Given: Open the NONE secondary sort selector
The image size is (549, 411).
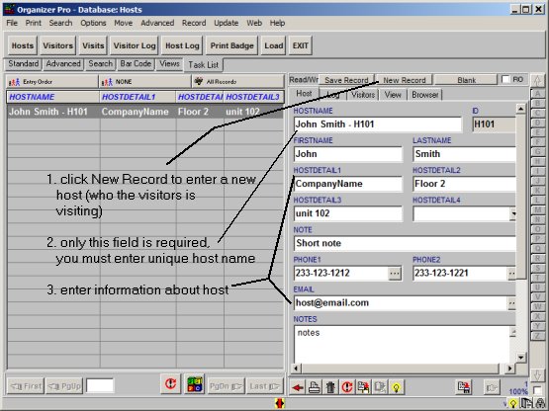Looking at the screenshot, I should click(x=145, y=82).
